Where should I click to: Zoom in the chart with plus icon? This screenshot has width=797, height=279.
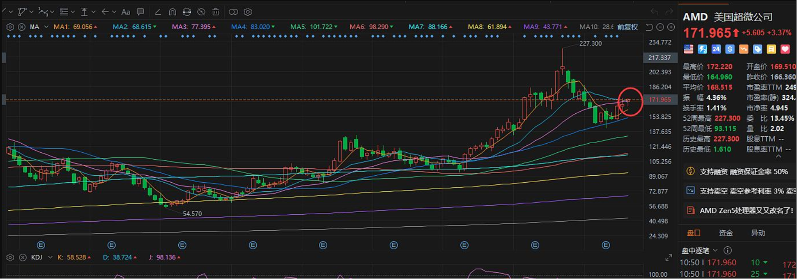(671, 27)
